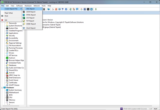
Task: Collapse the Hardware tree node
Action: 2,88
